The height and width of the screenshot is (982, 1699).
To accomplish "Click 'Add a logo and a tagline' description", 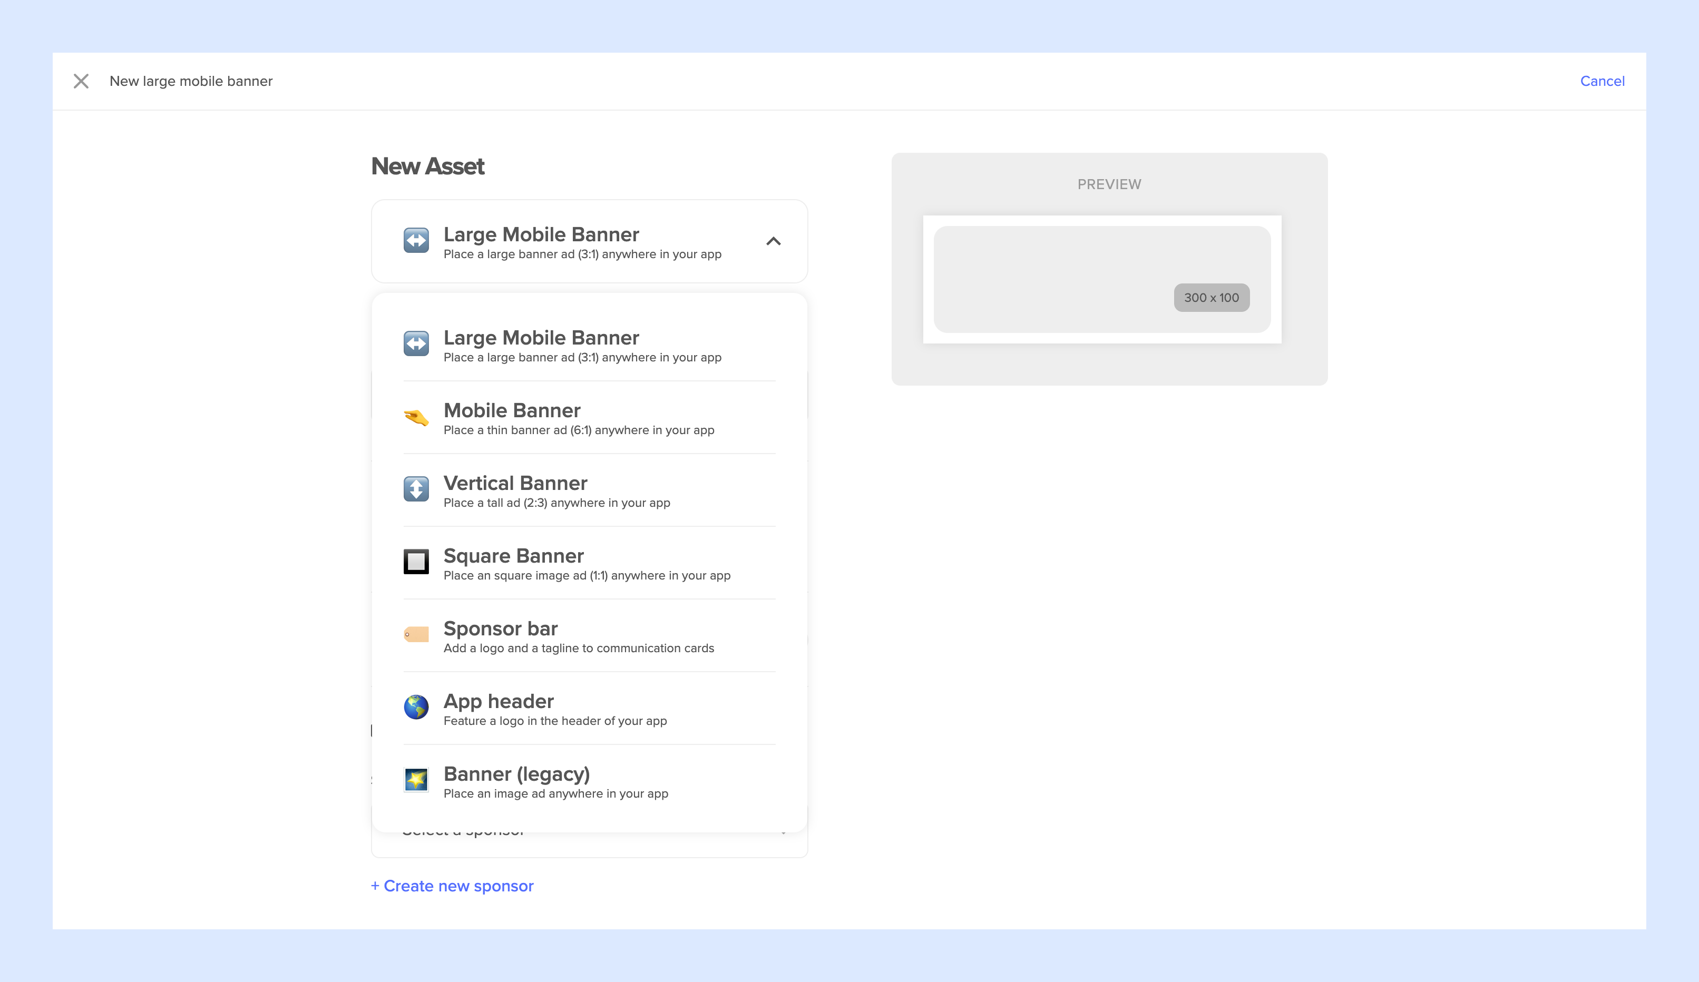I will coord(579,649).
